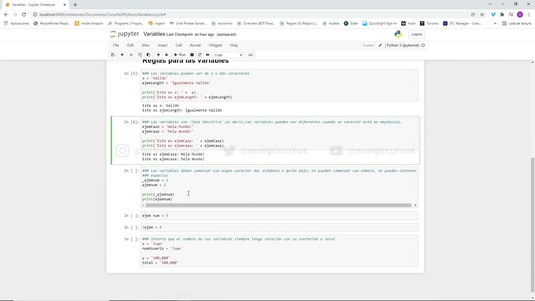Select the cell containing 'ejem num = 3'
The width and height of the screenshot is (535, 301).
pyautogui.click(x=279, y=216)
